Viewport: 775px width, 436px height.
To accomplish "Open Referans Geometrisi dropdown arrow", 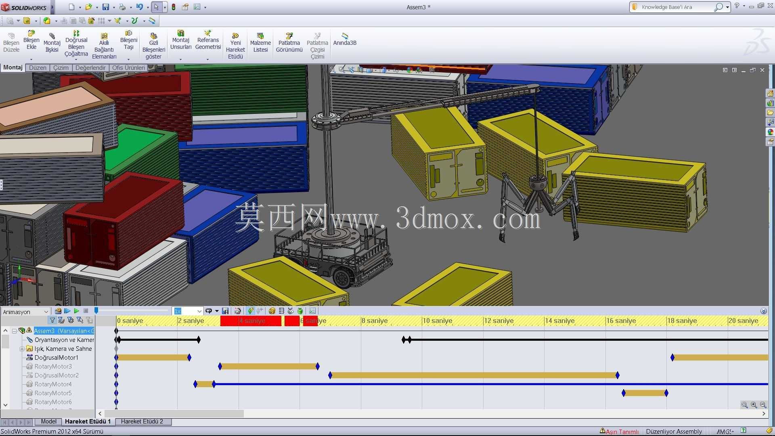I will pyautogui.click(x=208, y=59).
